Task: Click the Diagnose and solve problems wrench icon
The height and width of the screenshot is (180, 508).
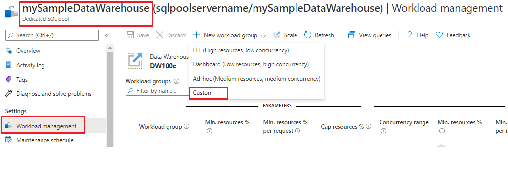Action: click(9, 94)
